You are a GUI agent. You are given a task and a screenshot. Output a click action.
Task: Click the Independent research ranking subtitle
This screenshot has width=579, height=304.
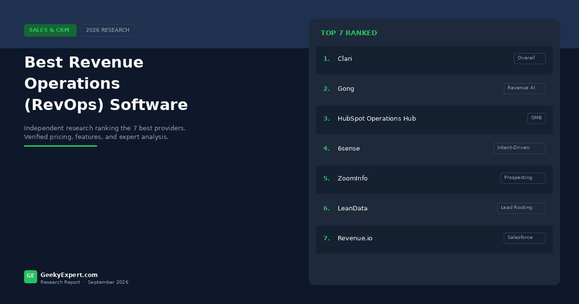point(105,128)
